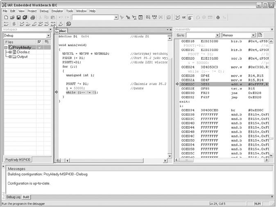This screenshot has height=207, width=276.
Task: Click the Step Out debug icon
Action: click(34, 24)
